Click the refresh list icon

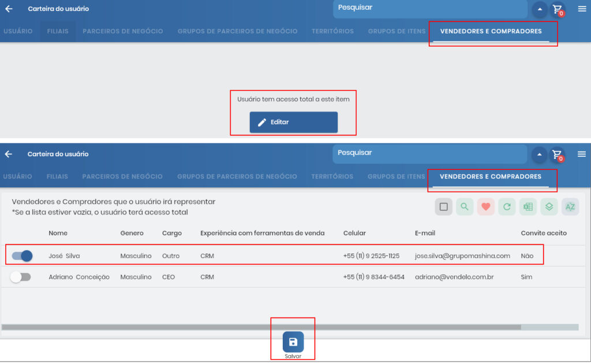(x=507, y=207)
